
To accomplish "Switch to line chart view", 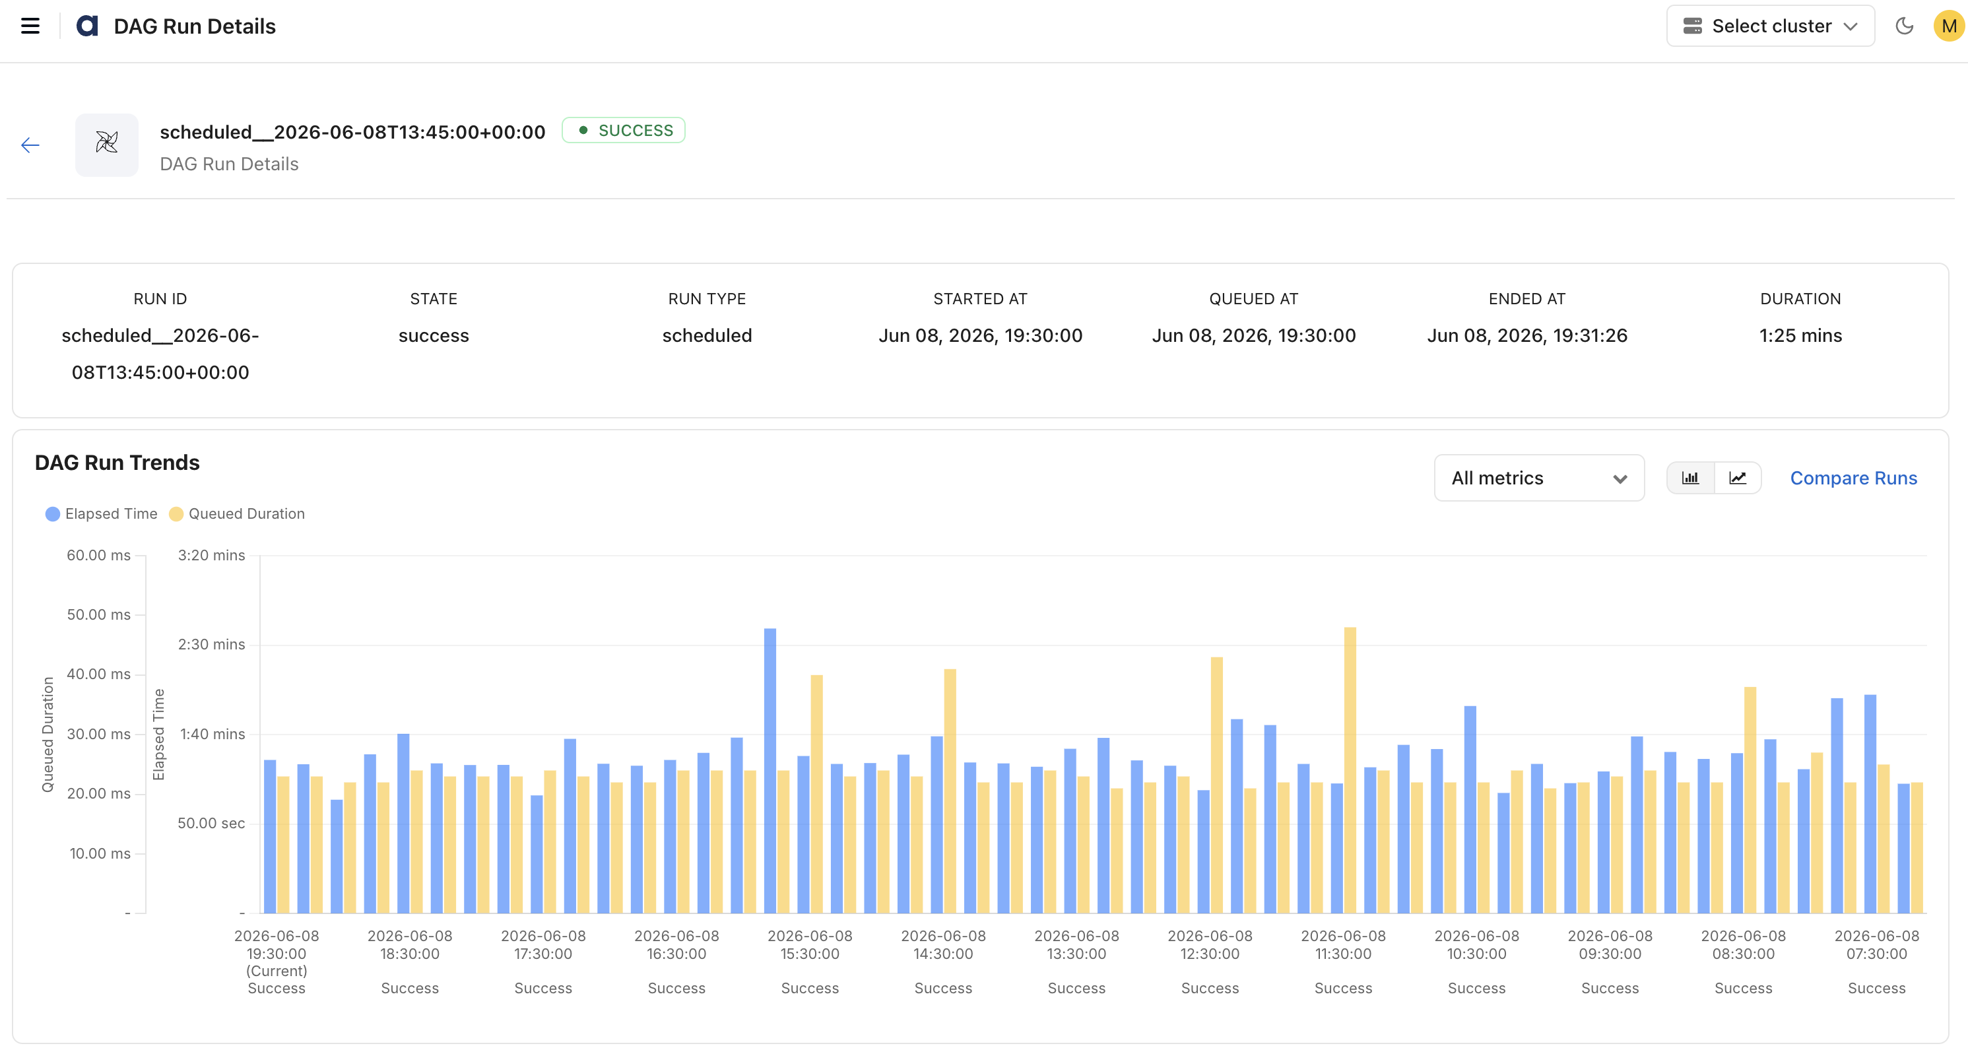I will pos(1737,478).
